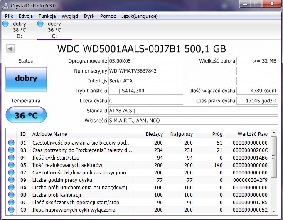The width and height of the screenshot is (283, 220).
Task: Click status orb for attribute C0
Action: coord(11,210)
